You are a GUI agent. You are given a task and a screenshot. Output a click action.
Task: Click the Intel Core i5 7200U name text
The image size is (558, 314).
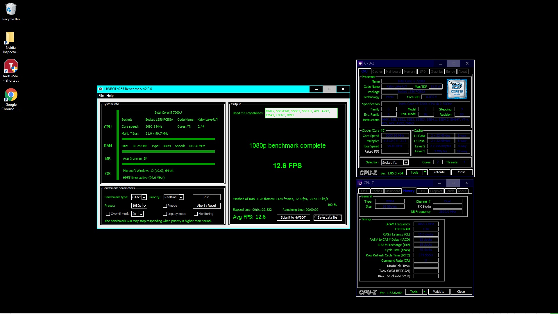(168, 113)
